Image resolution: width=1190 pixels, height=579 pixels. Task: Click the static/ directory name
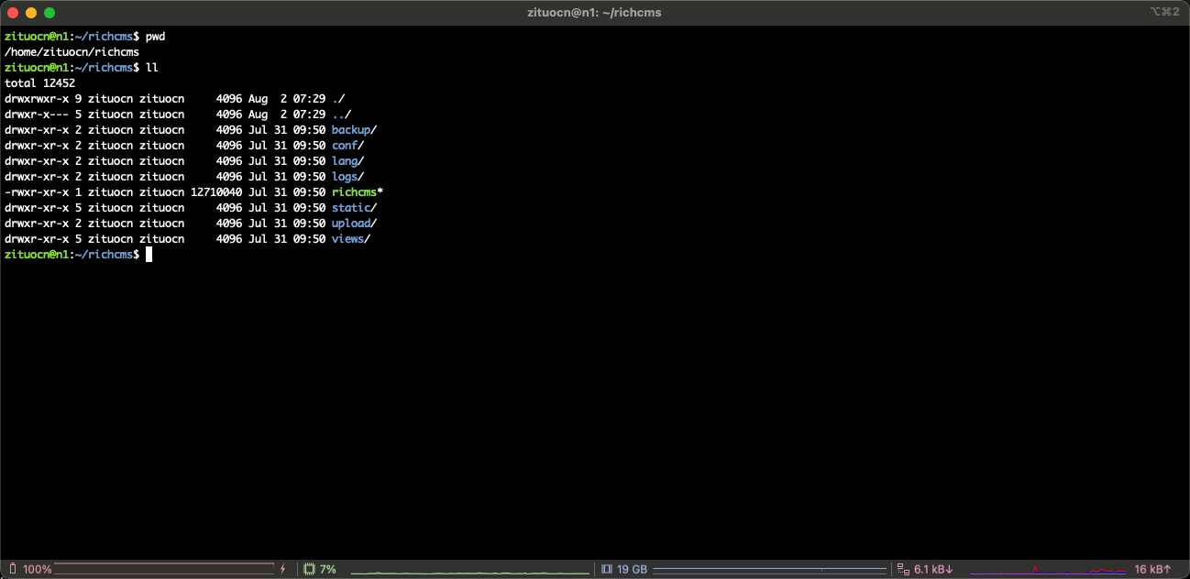click(354, 208)
